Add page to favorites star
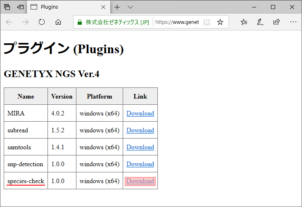 [220, 22]
